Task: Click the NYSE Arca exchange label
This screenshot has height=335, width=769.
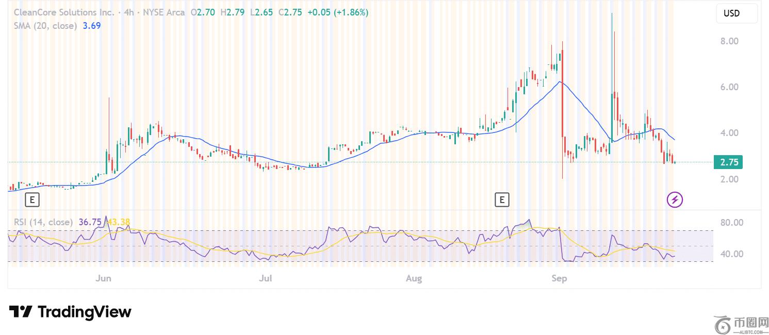Action: pyautogui.click(x=163, y=12)
